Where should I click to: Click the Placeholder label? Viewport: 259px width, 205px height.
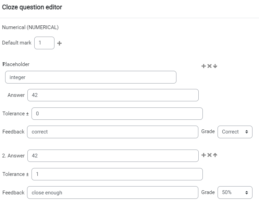click(x=16, y=64)
